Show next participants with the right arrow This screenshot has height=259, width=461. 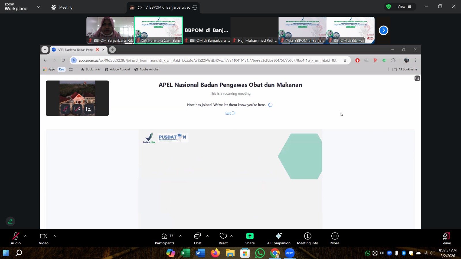coord(383,30)
